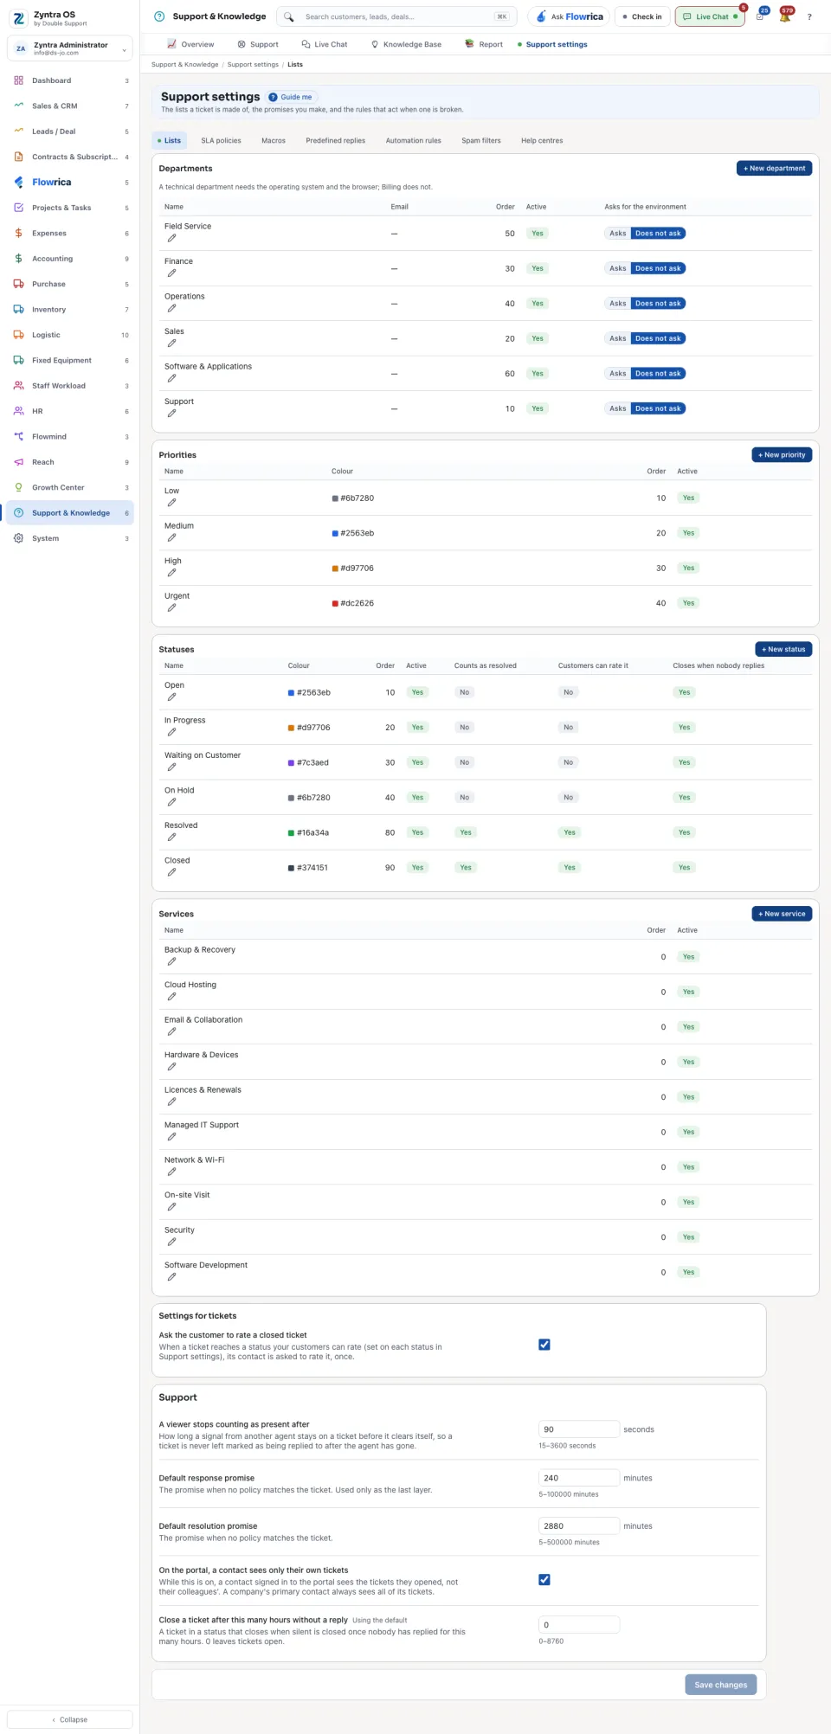Click New service button
Screen dimensions: 831x1734
click(782, 914)
